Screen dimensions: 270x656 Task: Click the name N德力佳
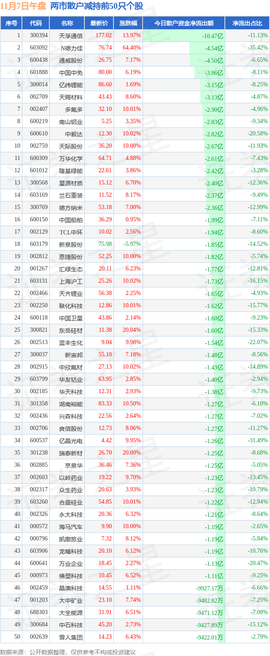pyautogui.click(x=72, y=48)
